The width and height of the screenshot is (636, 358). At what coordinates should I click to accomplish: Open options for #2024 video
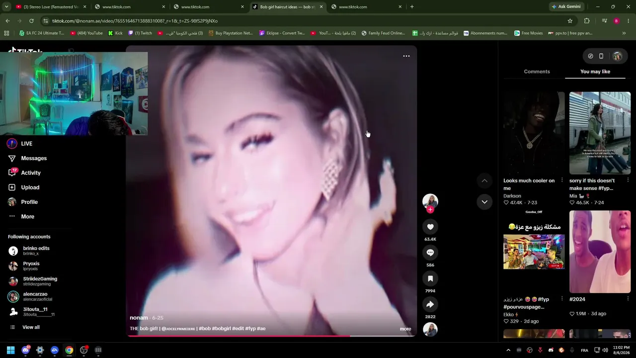[x=628, y=299]
